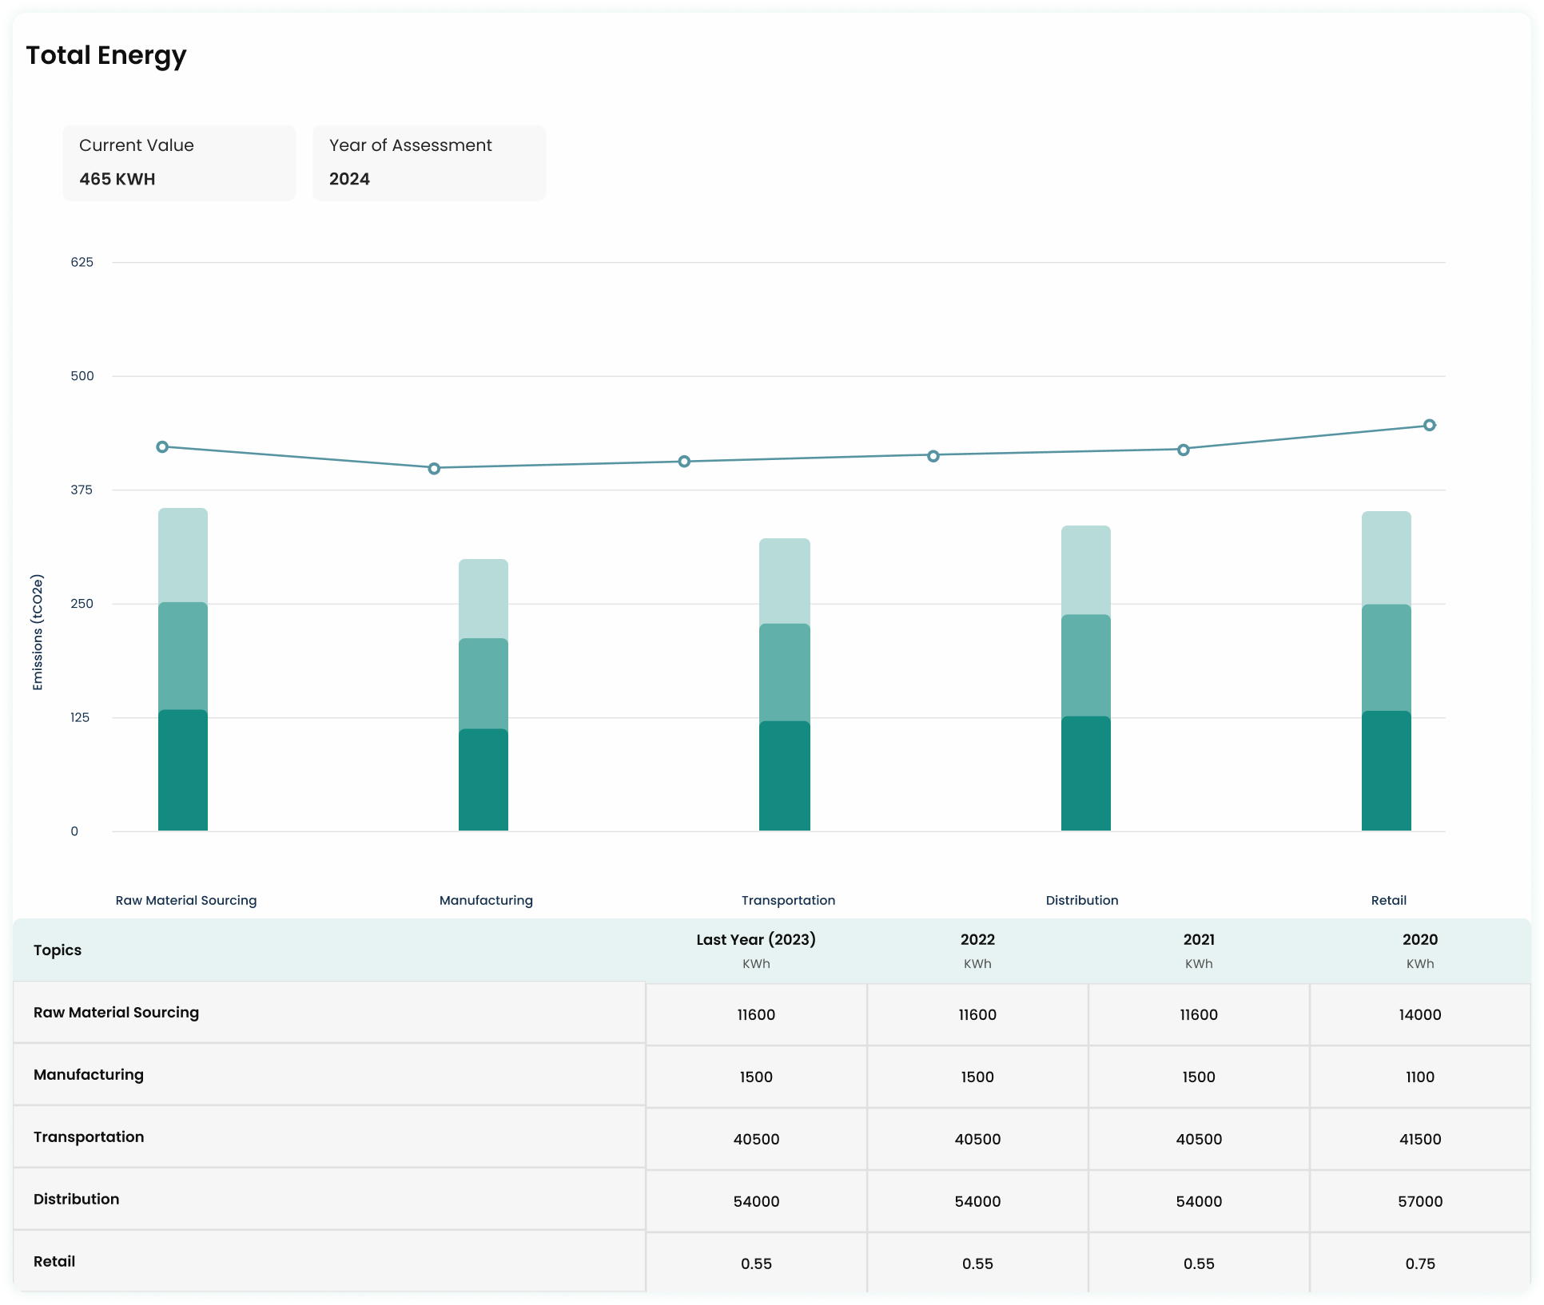Click the 250 y-axis tick label

tap(82, 603)
